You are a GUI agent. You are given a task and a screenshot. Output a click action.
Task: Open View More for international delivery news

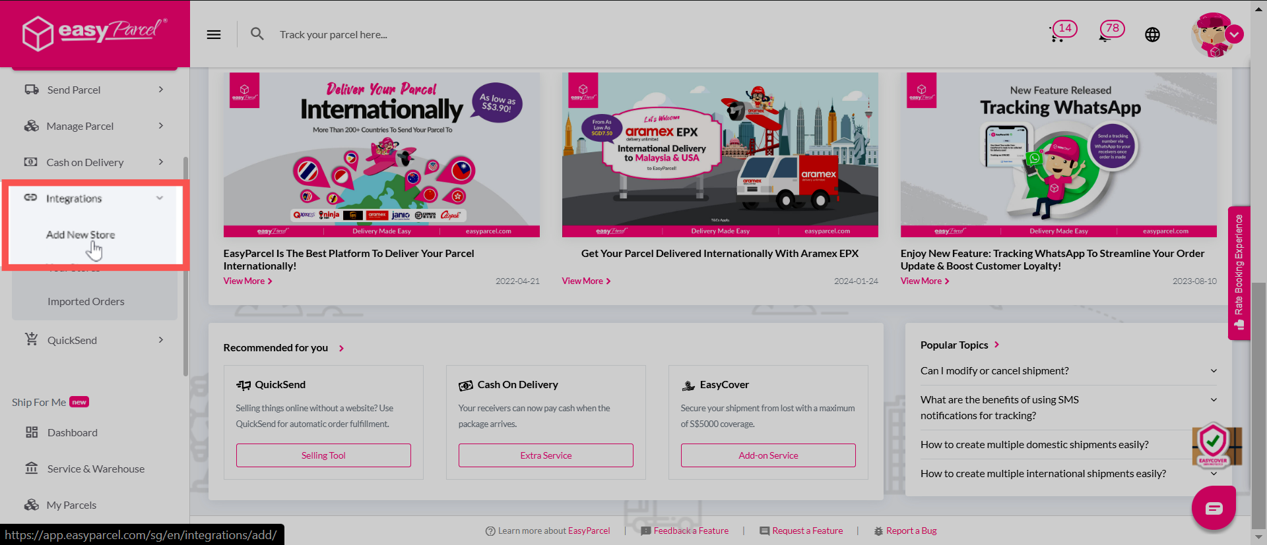tap(248, 281)
